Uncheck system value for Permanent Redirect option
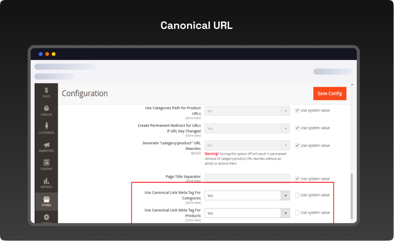This screenshot has width=394, height=241. coord(297,128)
